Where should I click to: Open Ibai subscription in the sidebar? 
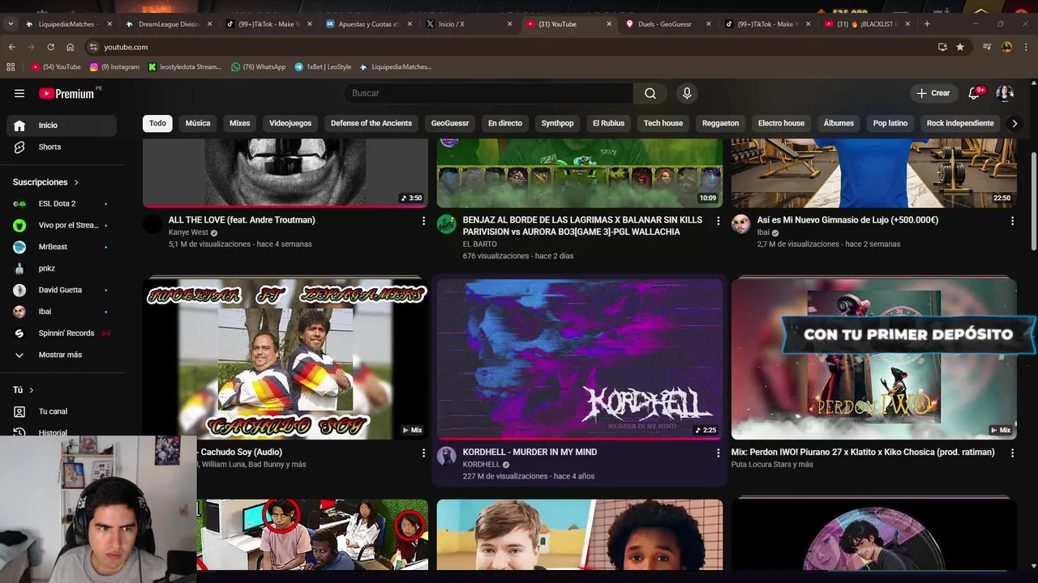pos(63,312)
